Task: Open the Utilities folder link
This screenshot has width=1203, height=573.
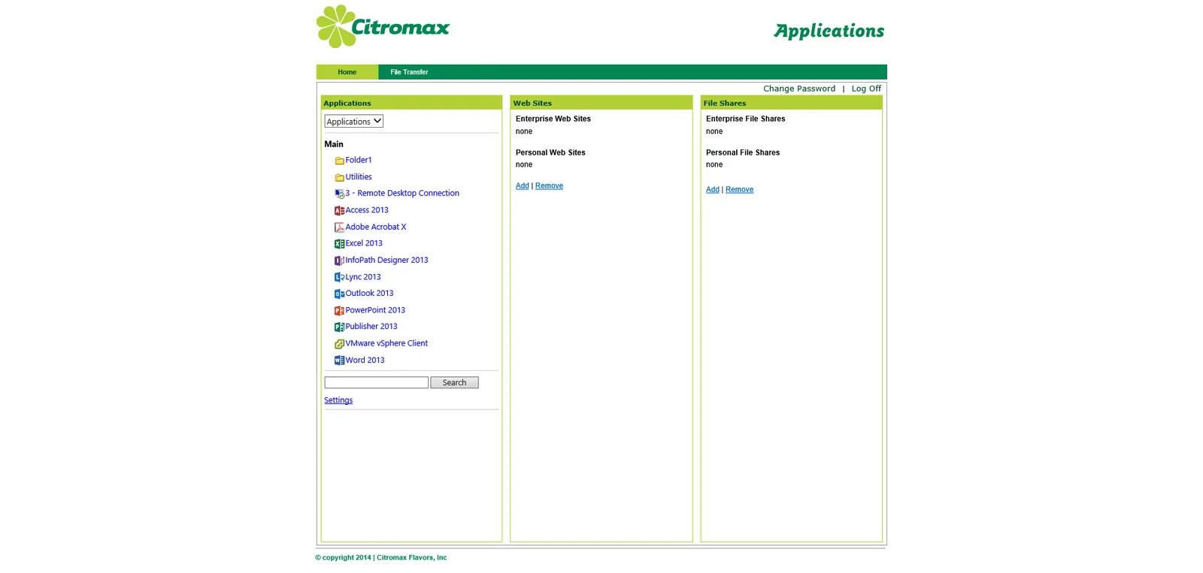Action: (x=359, y=177)
